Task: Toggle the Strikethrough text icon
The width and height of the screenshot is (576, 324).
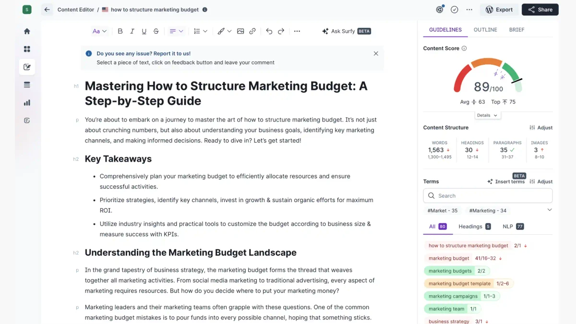Action: [156, 31]
